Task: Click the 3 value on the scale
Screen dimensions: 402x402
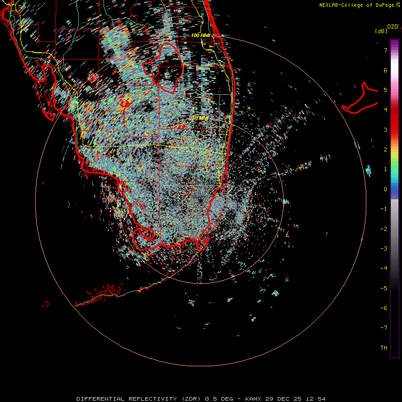Action: (x=385, y=130)
